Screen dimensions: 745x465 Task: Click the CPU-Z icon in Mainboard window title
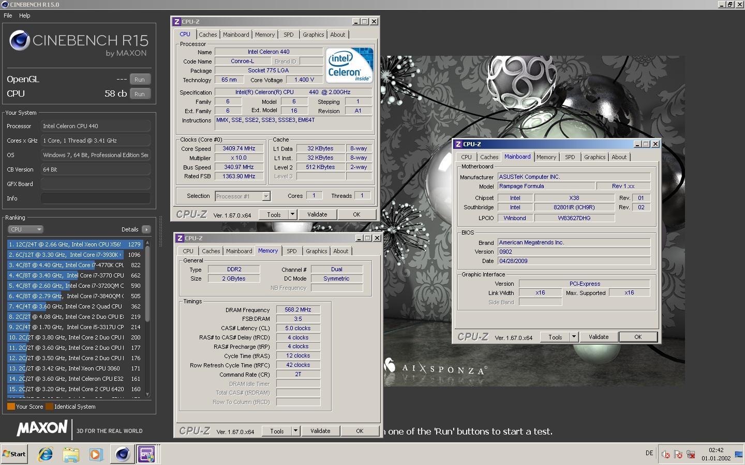click(458, 144)
